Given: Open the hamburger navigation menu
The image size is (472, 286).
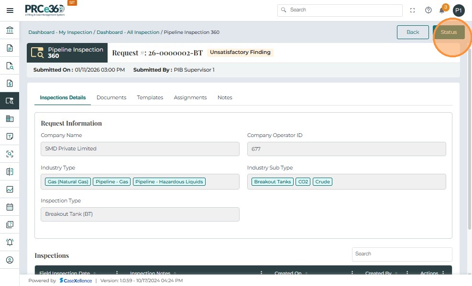Looking at the screenshot, I should 10,11.
